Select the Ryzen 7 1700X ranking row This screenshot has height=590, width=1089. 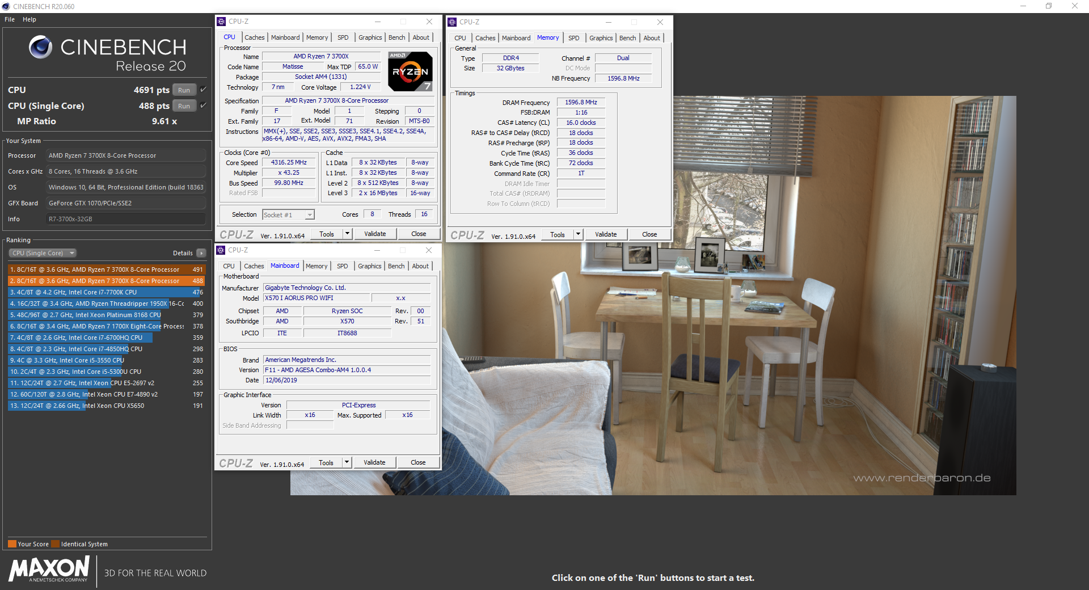click(107, 326)
